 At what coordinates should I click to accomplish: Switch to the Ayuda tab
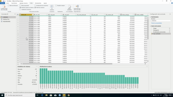tap(45, 3)
